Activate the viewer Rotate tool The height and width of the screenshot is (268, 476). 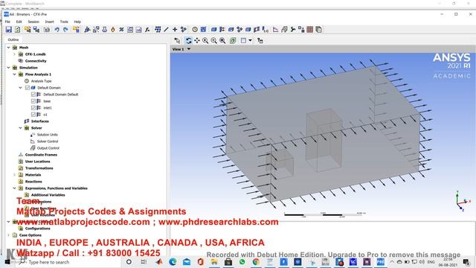(188, 40)
